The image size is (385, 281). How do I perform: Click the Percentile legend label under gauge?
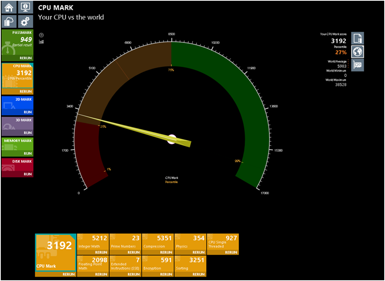171,182
